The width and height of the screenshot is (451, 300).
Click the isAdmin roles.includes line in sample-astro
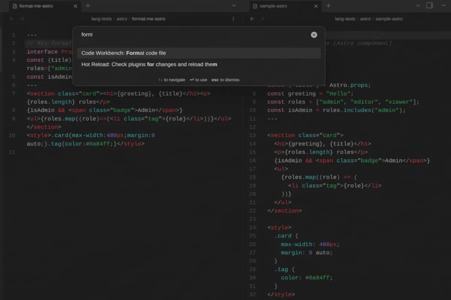point(336,110)
